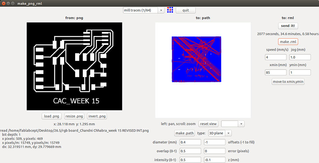The height and width of the screenshot is (163, 319).
Task: Click the reset view button
Action: click(x=208, y=124)
